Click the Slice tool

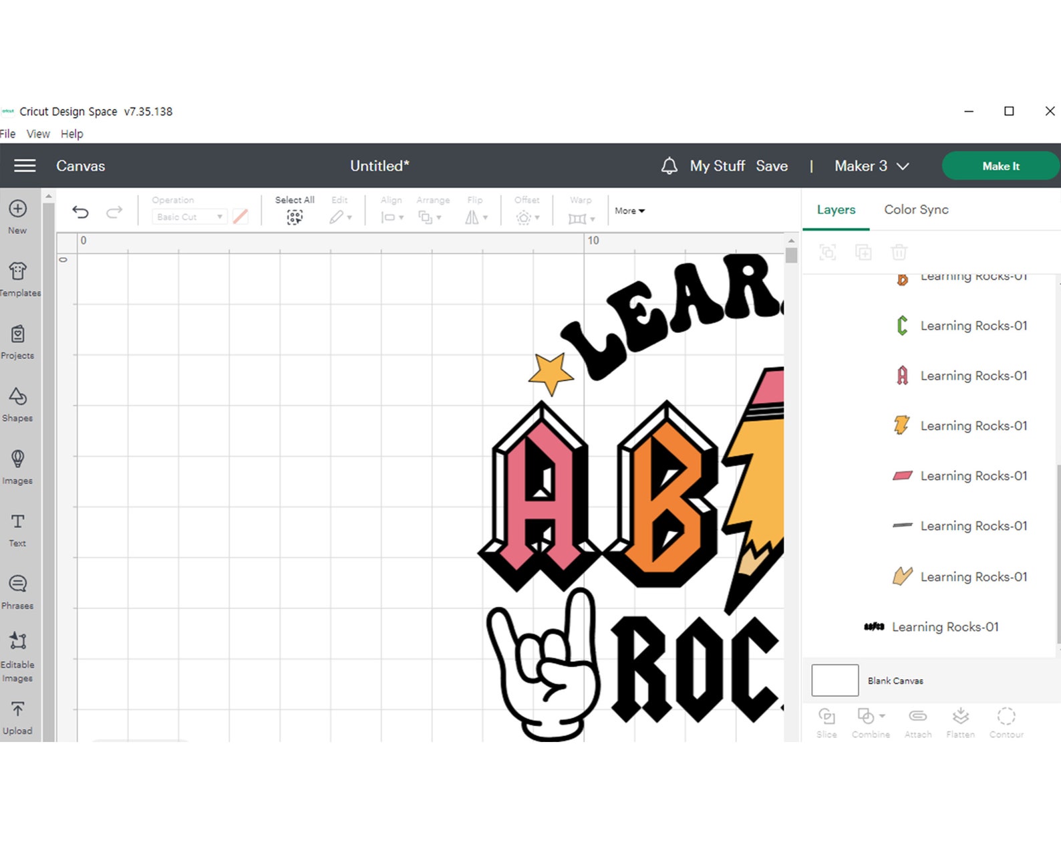tap(826, 723)
